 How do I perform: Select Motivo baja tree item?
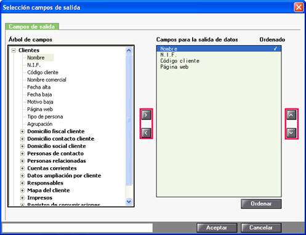(40, 102)
